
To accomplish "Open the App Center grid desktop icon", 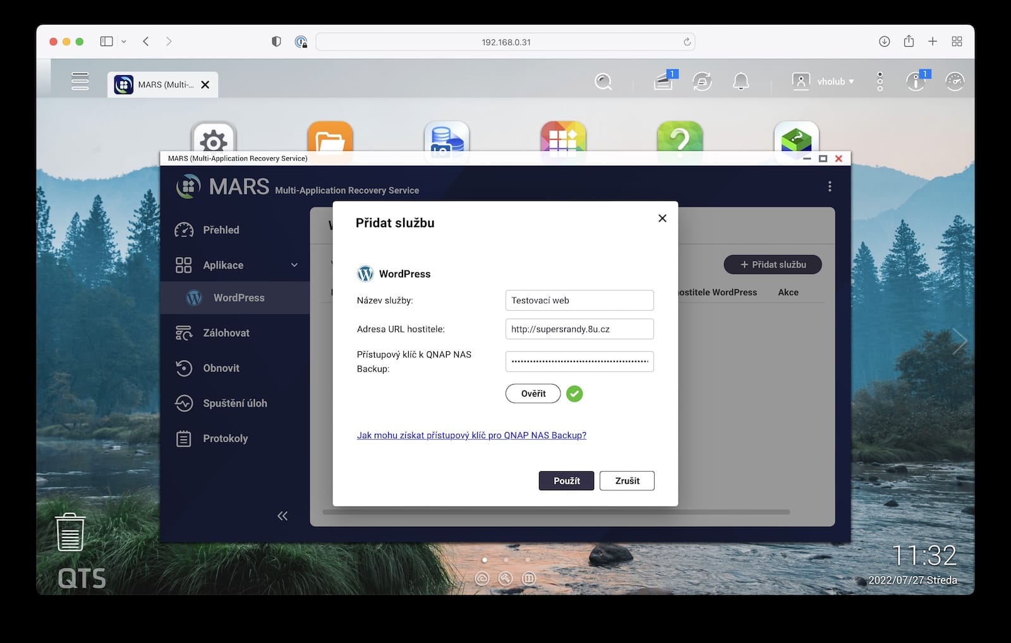I will pos(563,137).
